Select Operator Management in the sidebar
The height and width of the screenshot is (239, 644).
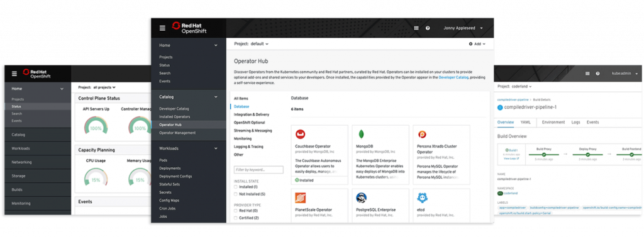[x=177, y=133]
